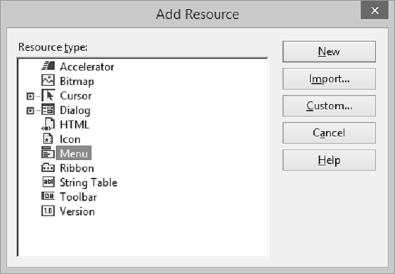Viewport: 395px width, 274px height.
Task: Click the Ribbon resource icon
Action: 47,168
